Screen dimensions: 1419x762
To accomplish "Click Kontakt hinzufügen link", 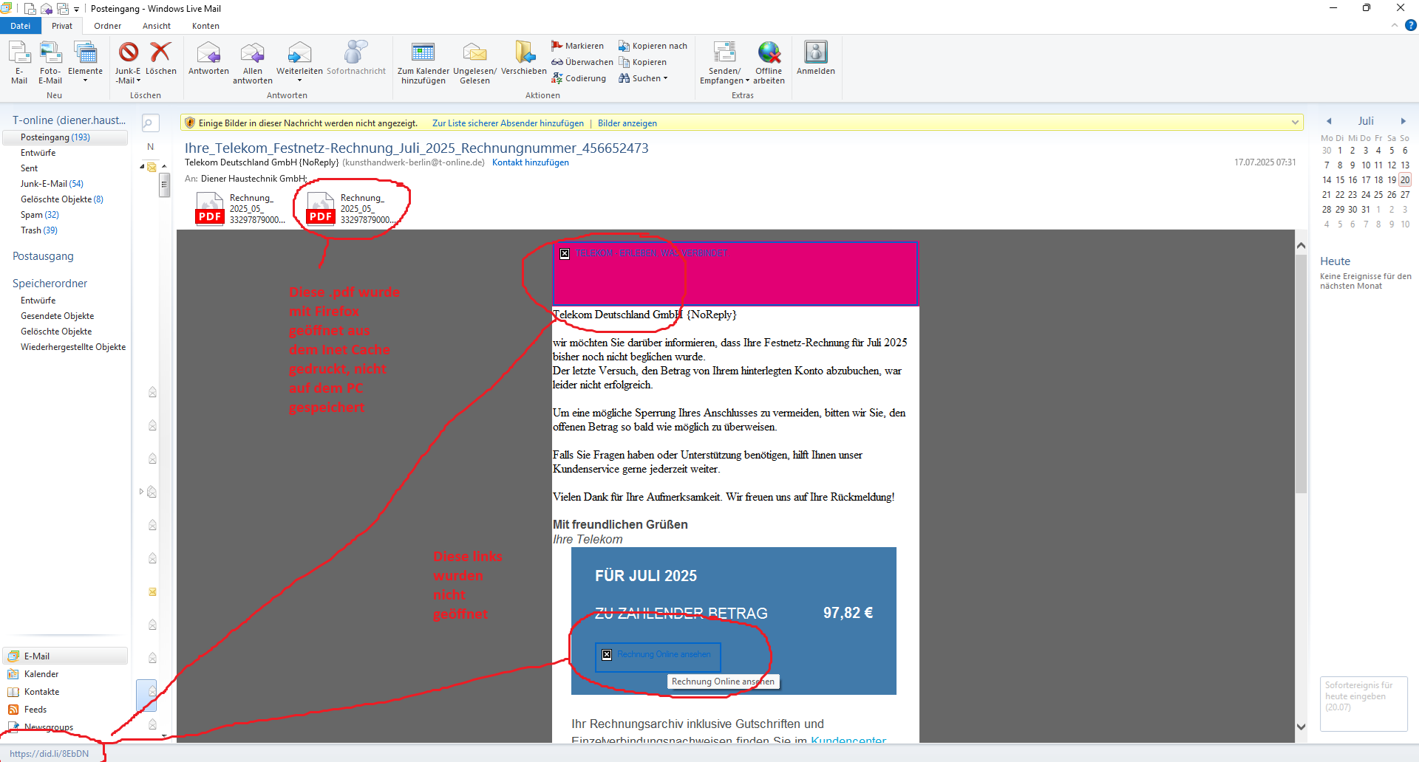I will [x=531, y=162].
